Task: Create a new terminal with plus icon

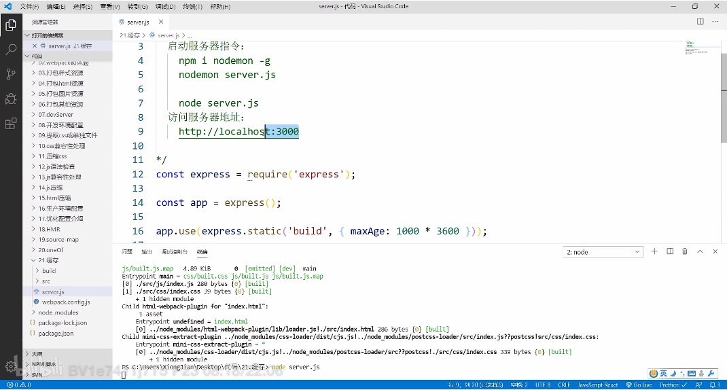Action: 654,251
